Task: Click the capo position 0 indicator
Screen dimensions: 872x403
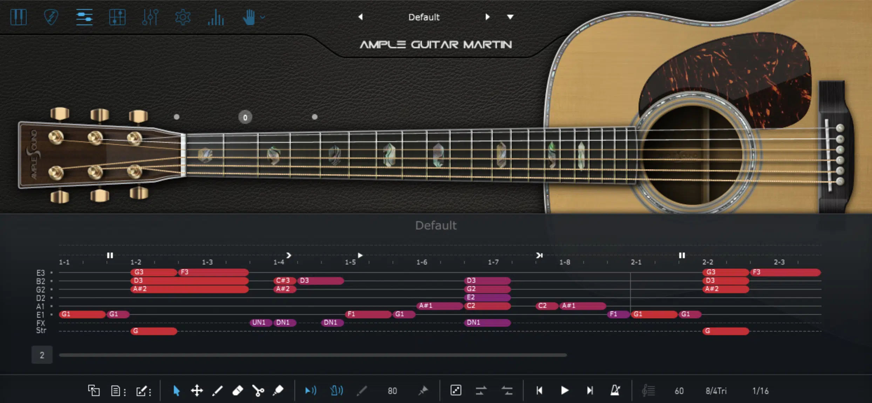Action: tap(245, 117)
